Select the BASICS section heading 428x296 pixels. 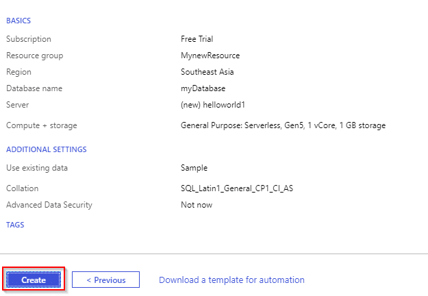click(18, 21)
